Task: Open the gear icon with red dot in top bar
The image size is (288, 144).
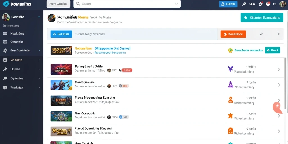Action: (260, 4)
